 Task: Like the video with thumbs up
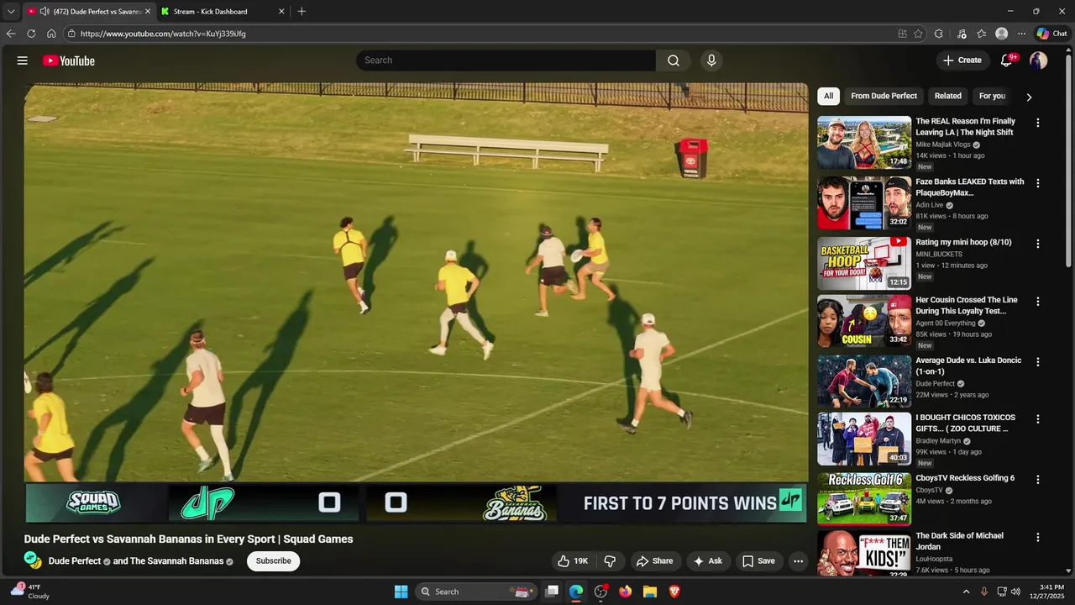coord(573,561)
